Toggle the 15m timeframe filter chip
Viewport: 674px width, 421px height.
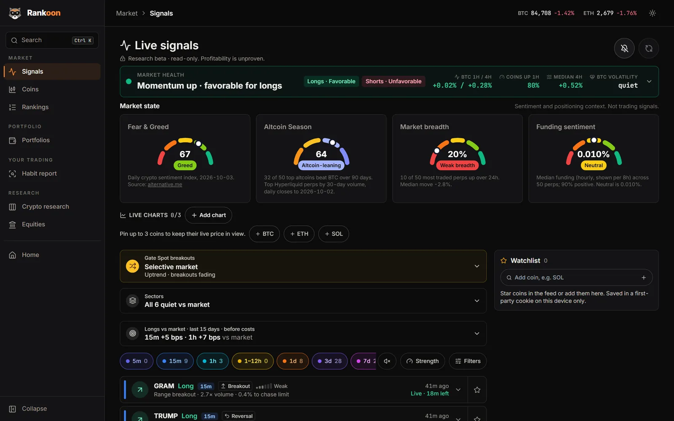click(x=175, y=361)
